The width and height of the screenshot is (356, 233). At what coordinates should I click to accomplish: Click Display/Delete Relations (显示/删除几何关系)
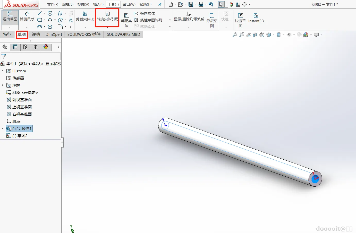tap(189, 17)
